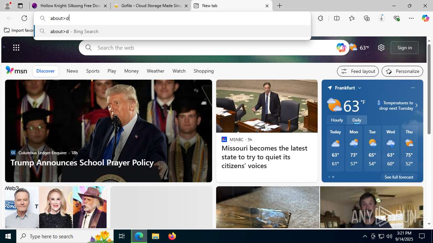
Task: Open weather card more options ellipsis
Action: [413, 88]
